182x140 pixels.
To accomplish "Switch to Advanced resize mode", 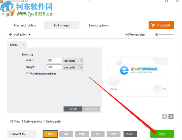I will [91, 109].
